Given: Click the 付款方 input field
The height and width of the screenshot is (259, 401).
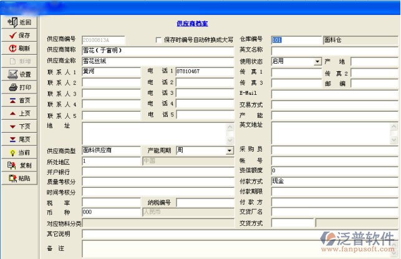Looking at the screenshot, I should click(x=334, y=202).
